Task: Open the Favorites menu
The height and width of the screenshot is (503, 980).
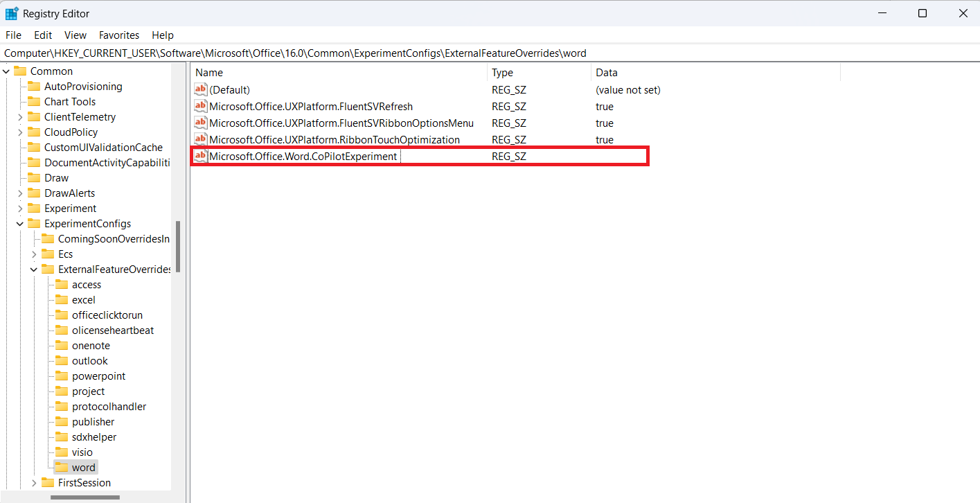Action: [x=119, y=35]
